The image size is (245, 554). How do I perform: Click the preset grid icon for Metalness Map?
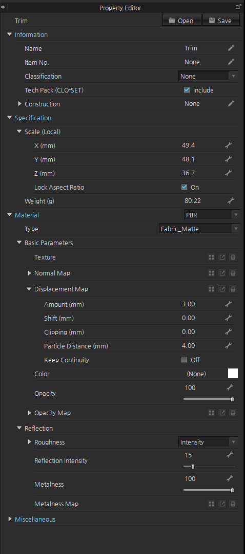click(x=212, y=504)
